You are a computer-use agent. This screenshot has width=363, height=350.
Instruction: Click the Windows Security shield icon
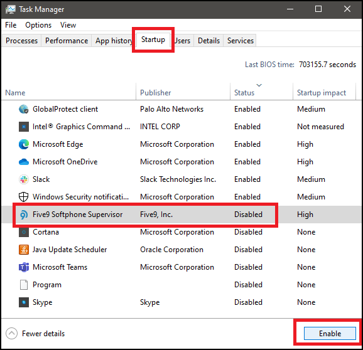(24, 197)
